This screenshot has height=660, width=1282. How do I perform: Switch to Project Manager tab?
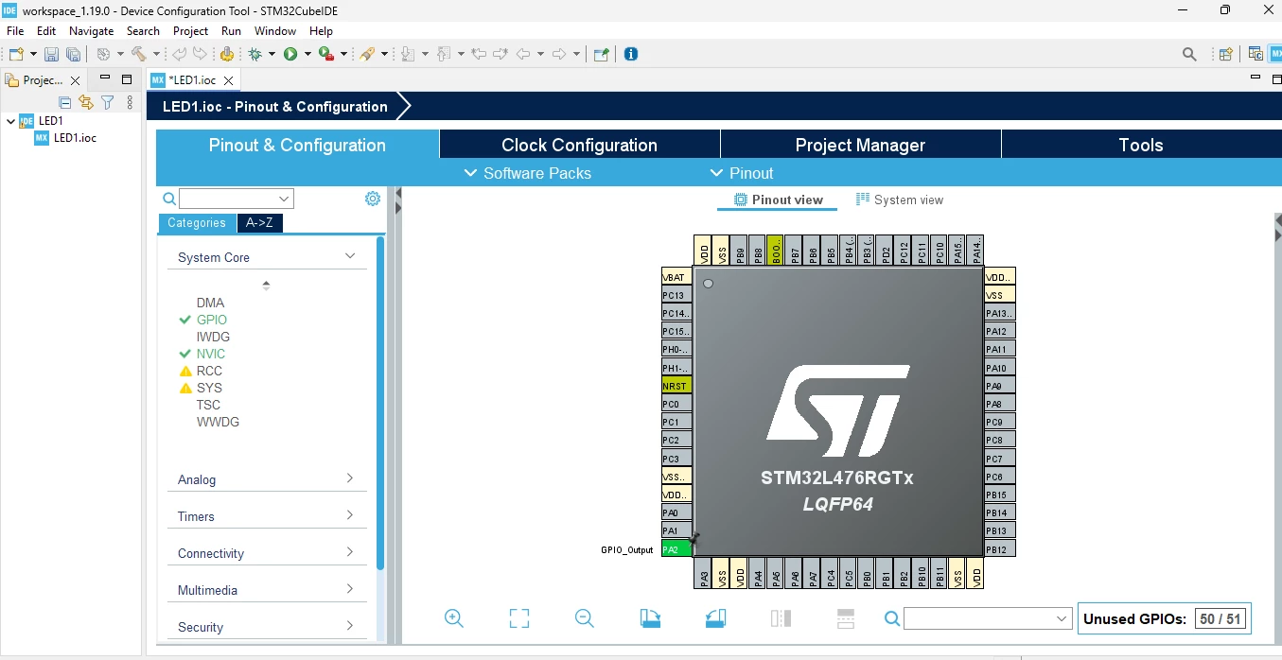[x=860, y=145]
